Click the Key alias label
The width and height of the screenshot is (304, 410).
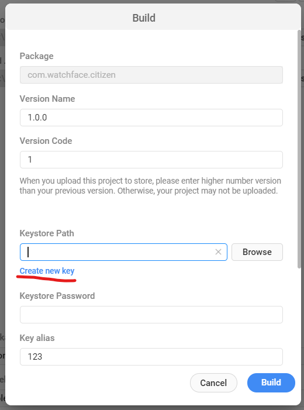pos(37,338)
